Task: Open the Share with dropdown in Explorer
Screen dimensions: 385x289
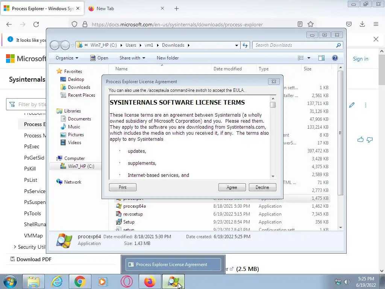Action: (132, 58)
